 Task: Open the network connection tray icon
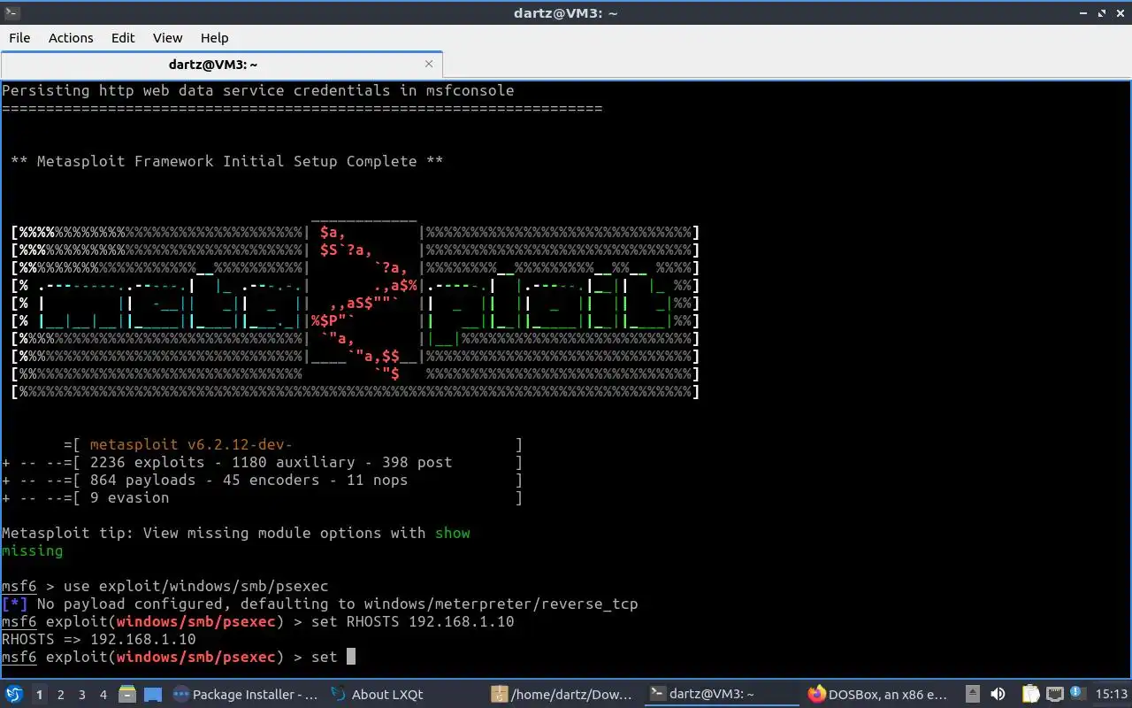click(x=1054, y=695)
